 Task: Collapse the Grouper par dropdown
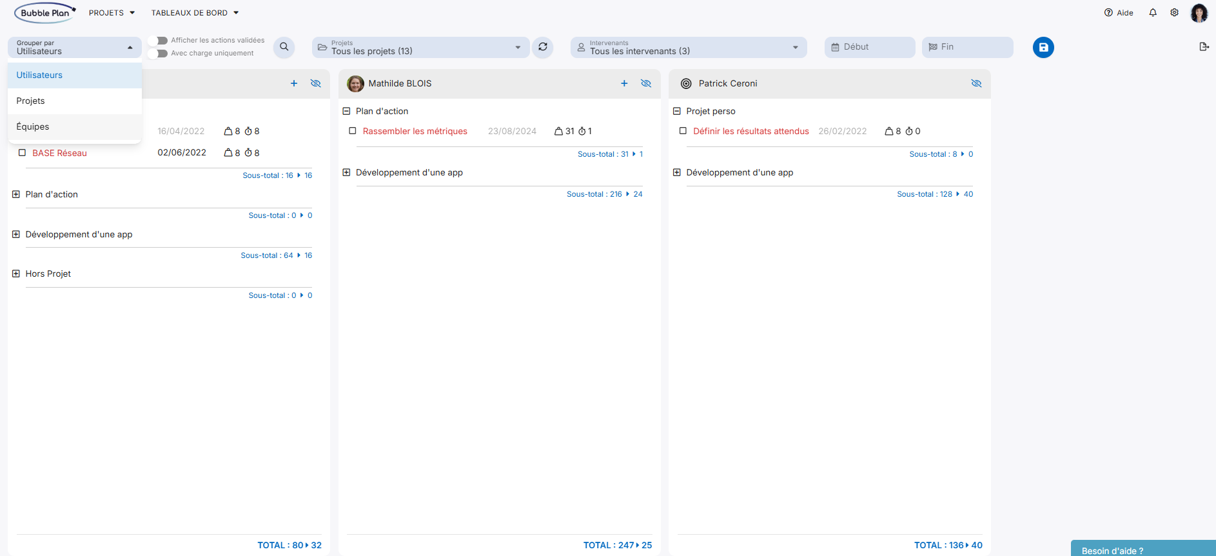(x=75, y=47)
